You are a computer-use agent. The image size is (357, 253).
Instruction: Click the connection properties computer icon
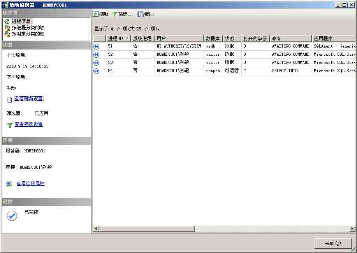9,184
